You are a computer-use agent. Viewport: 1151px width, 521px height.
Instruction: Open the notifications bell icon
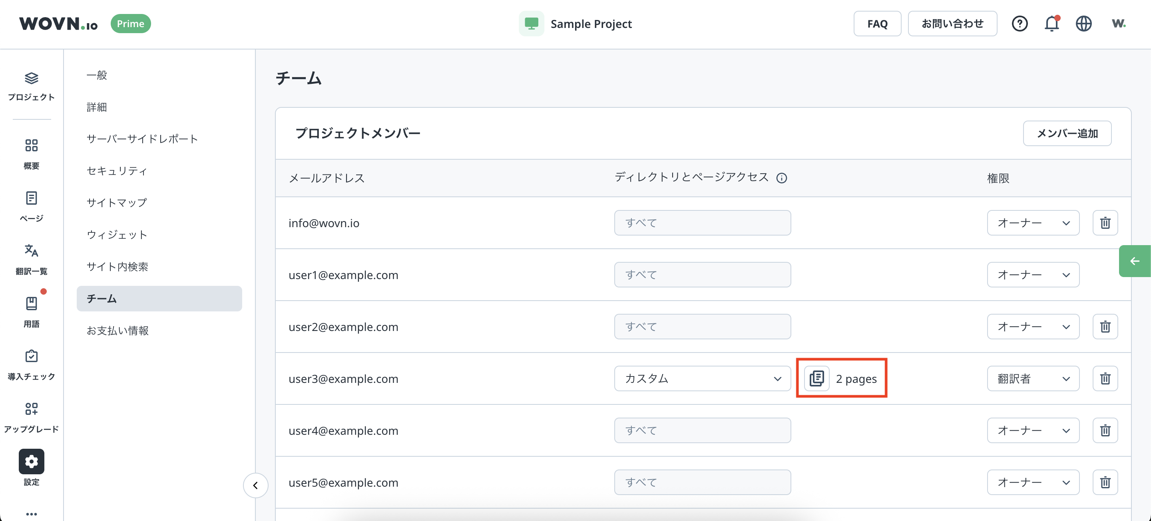tap(1051, 24)
